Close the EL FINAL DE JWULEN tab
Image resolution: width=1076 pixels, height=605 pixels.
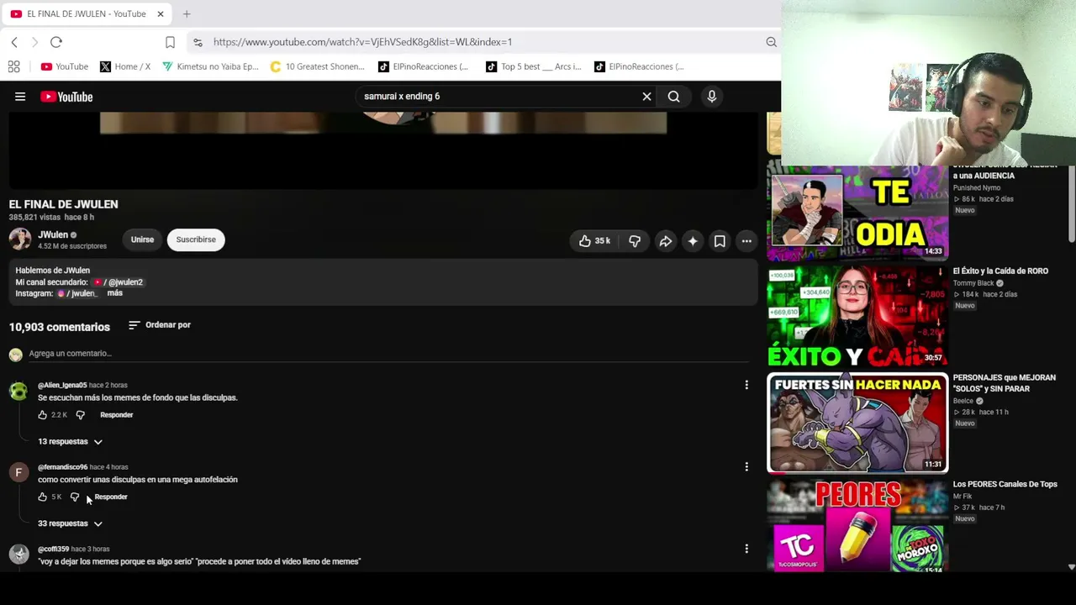click(160, 13)
